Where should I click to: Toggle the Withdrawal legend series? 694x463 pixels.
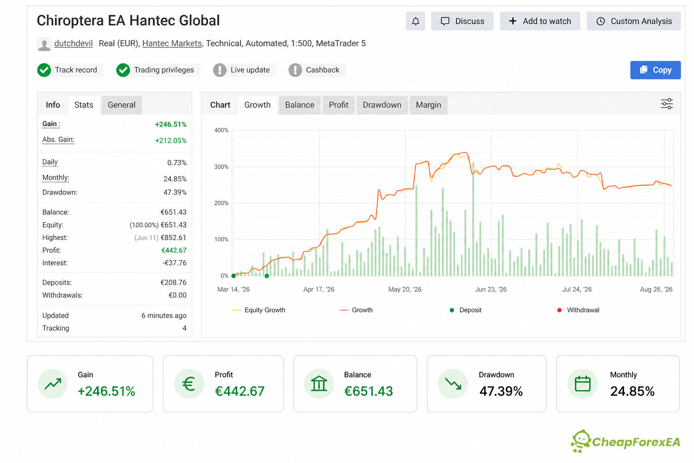pyautogui.click(x=578, y=310)
